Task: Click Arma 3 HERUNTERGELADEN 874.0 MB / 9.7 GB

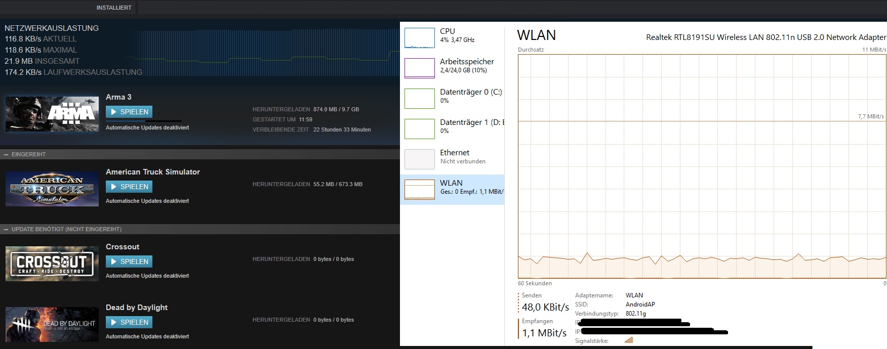Action: pos(306,109)
